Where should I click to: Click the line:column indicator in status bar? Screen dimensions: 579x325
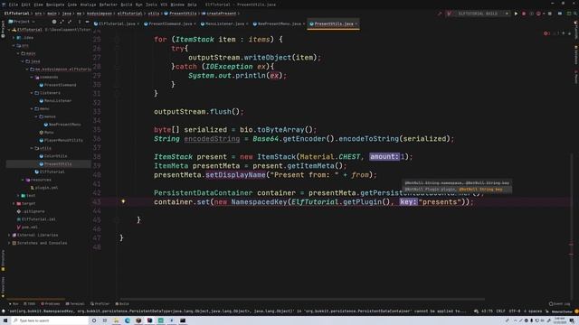click(487, 311)
